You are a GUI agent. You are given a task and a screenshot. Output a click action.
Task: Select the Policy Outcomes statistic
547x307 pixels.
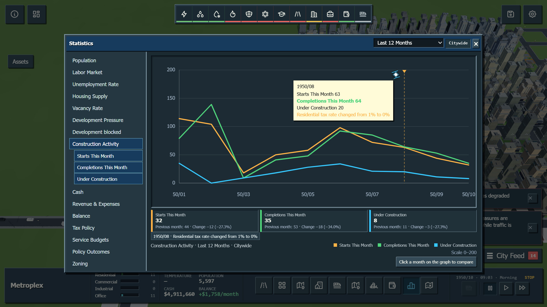106,252
